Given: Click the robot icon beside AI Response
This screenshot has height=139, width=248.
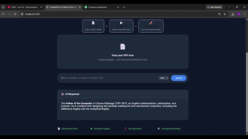Looking at the screenshot, I should tap(62, 94).
